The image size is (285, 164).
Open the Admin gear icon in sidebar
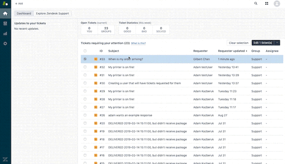click(5, 44)
